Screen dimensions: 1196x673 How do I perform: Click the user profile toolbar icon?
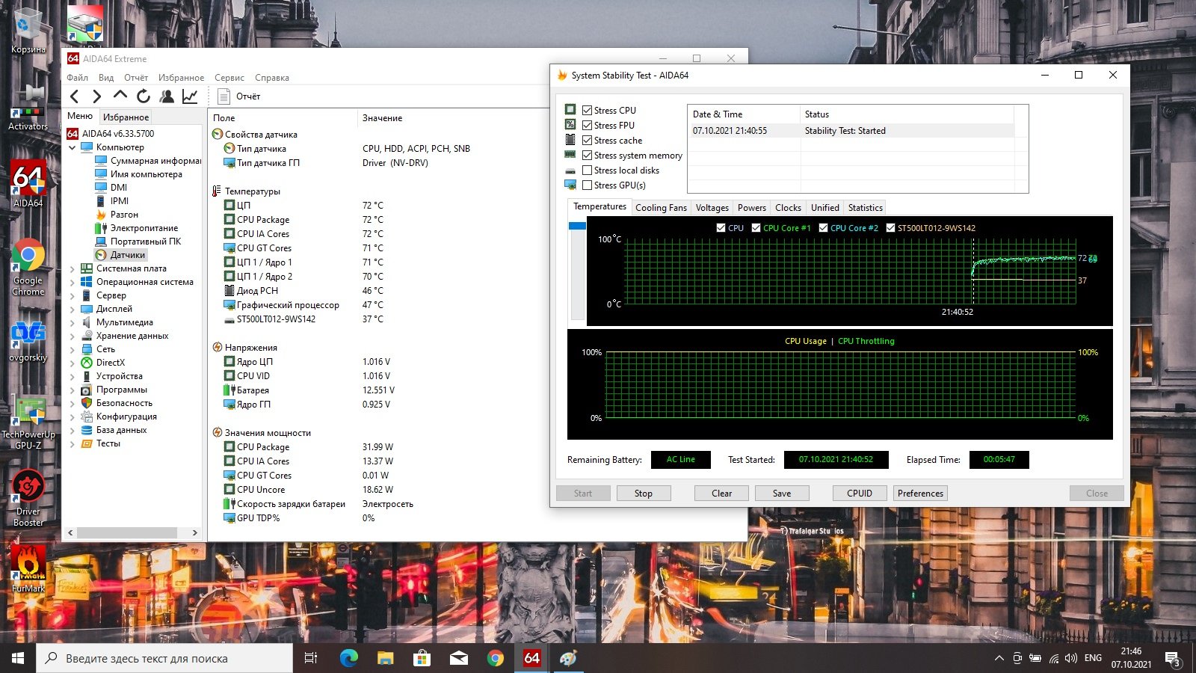167,96
